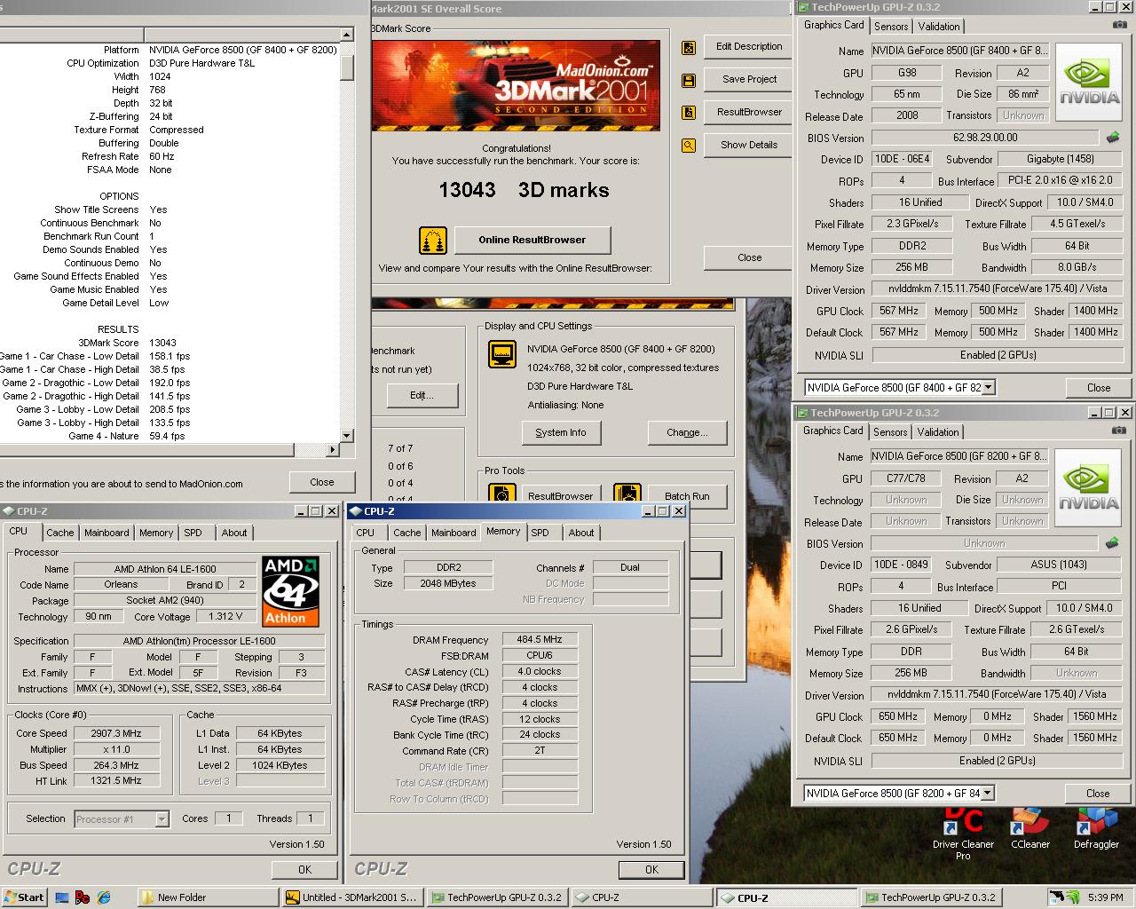Click NVIDIA logo in top GPU-Z window
The width and height of the screenshot is (1136, 909).
(x=1089, y=83)
